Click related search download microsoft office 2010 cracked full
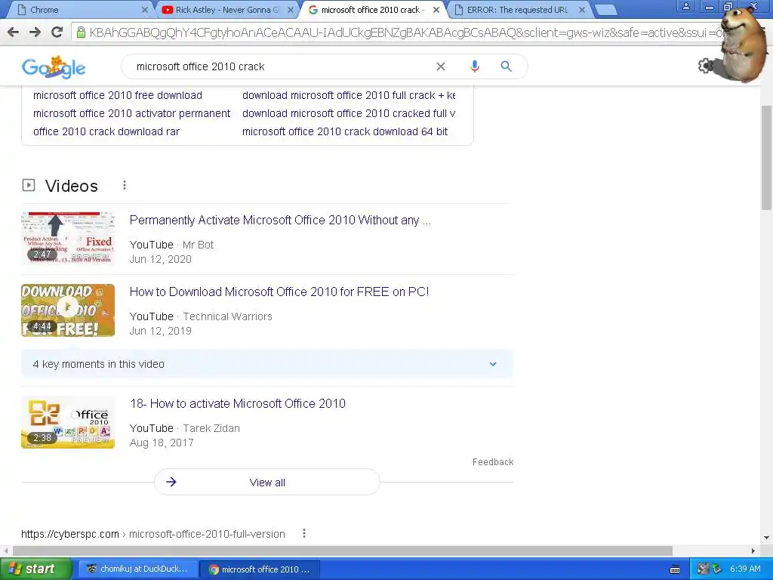 [349, 113]
